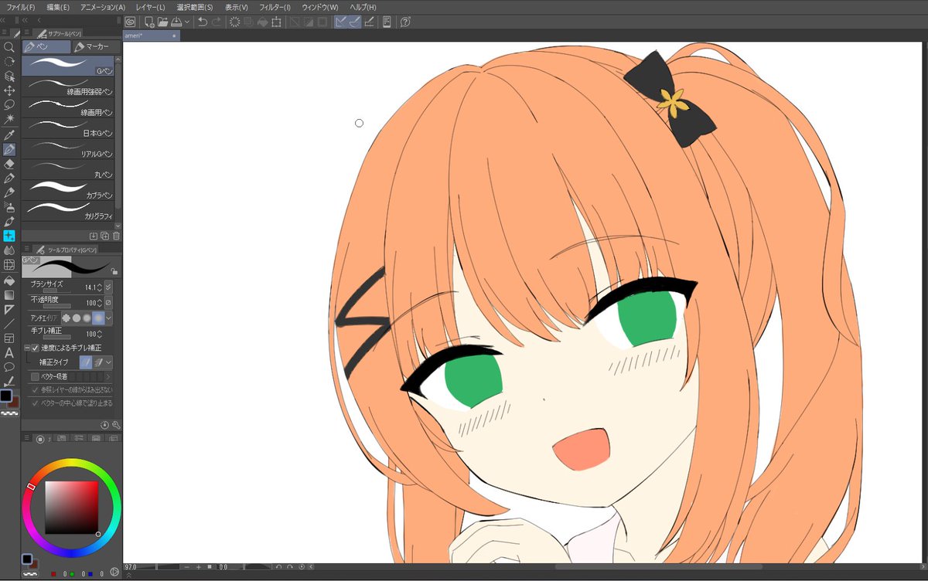The width and height of the screenshot is (928, 581).
Task: Open ファイル(F) menu
Action: 21,6
